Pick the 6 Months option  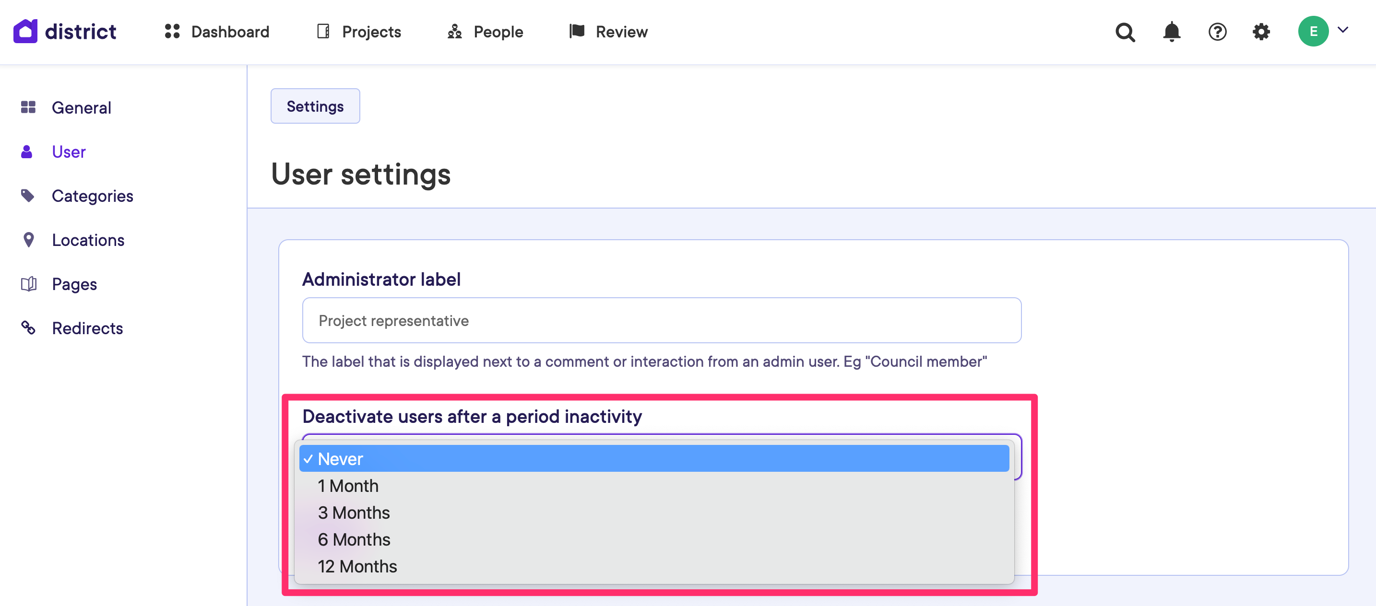[354, 539]
